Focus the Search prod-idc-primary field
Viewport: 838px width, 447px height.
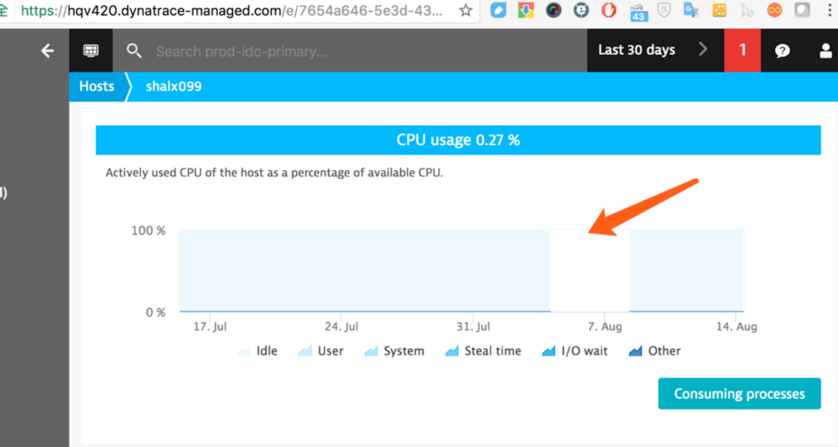296,51
